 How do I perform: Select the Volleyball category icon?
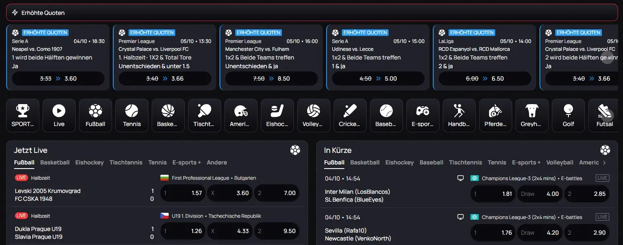click(x=314, y=115)
